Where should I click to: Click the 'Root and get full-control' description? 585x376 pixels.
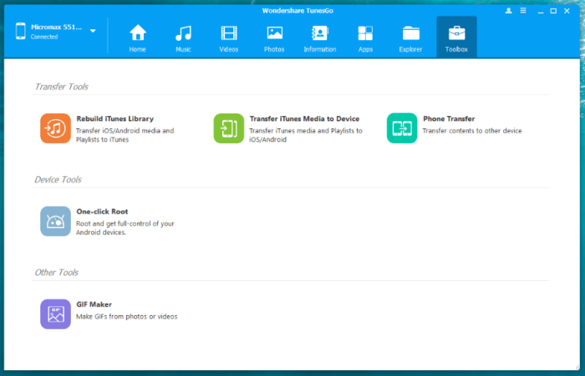(x=125, y=228)
